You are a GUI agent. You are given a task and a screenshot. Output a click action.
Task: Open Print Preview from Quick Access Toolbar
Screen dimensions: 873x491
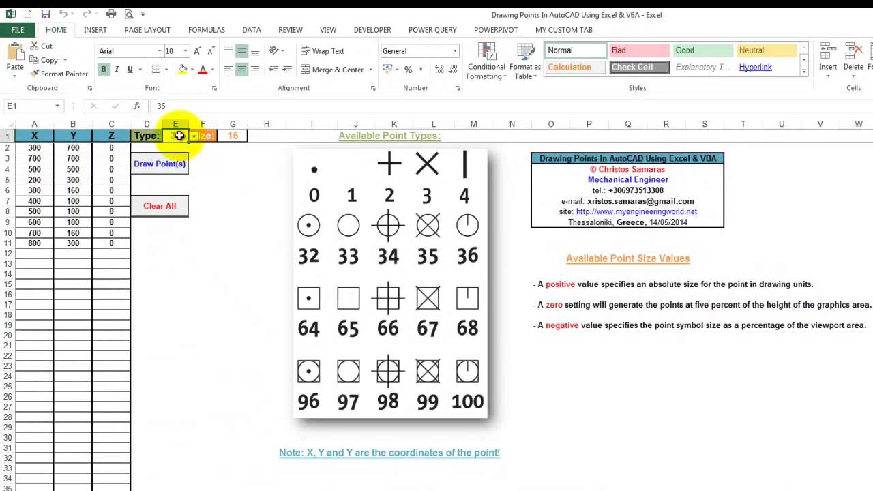pos(128,14)
